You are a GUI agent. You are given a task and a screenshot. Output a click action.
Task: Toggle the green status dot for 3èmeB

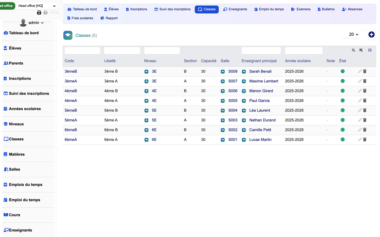(x=343, y=71)
